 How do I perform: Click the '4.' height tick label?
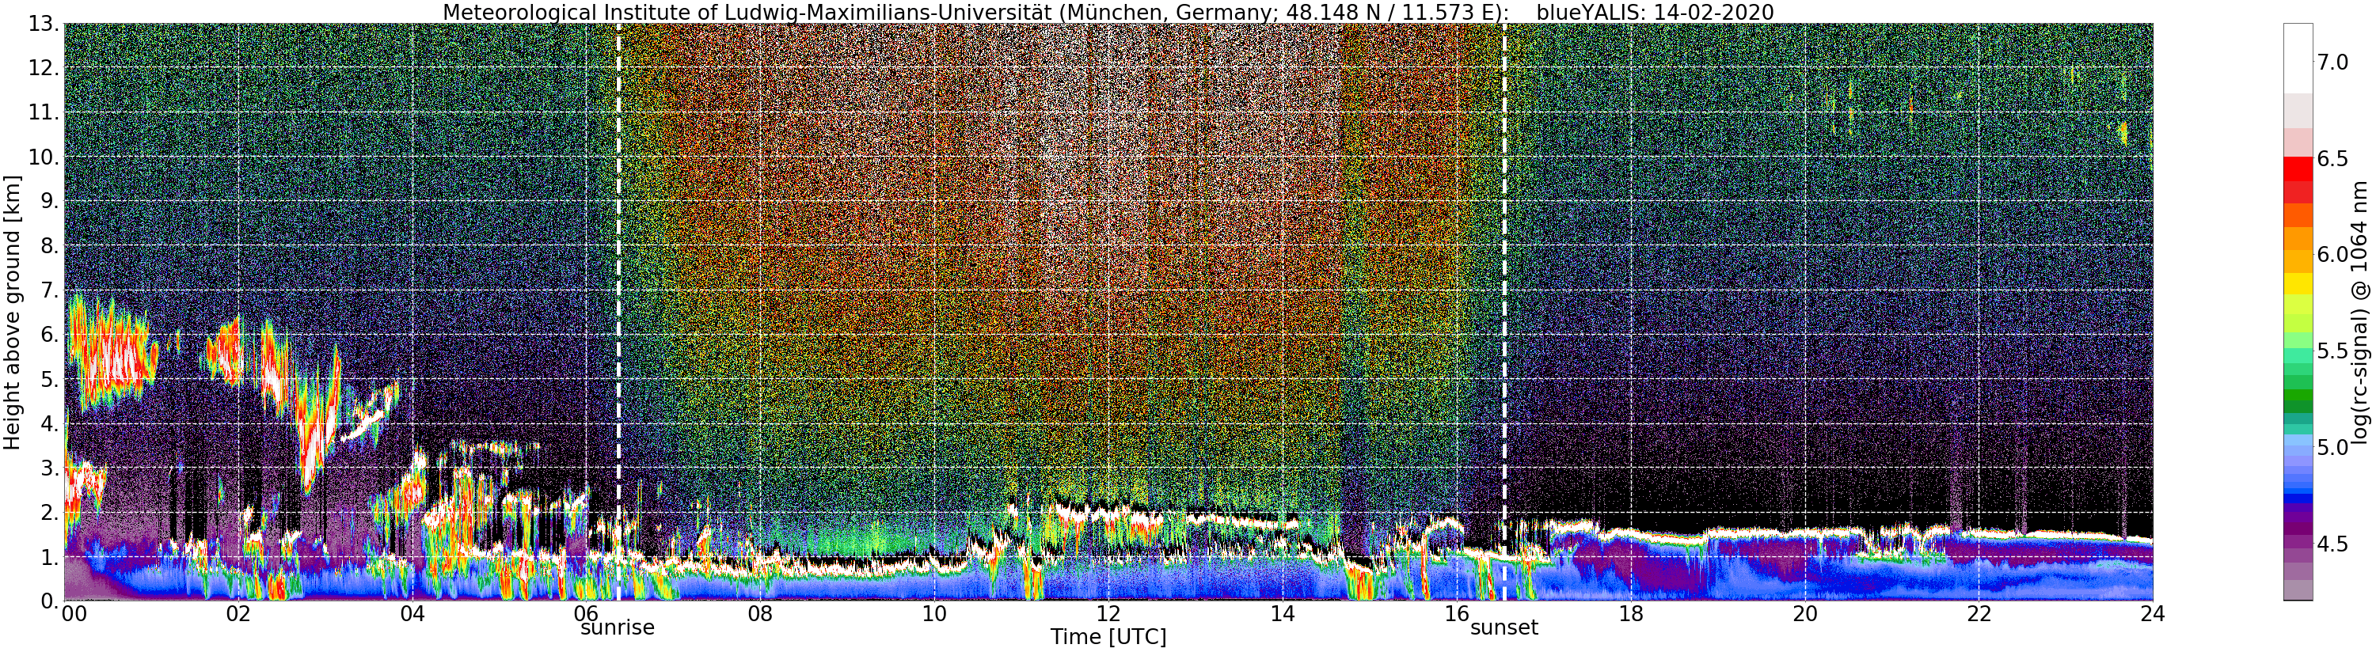tap(49, 424)
